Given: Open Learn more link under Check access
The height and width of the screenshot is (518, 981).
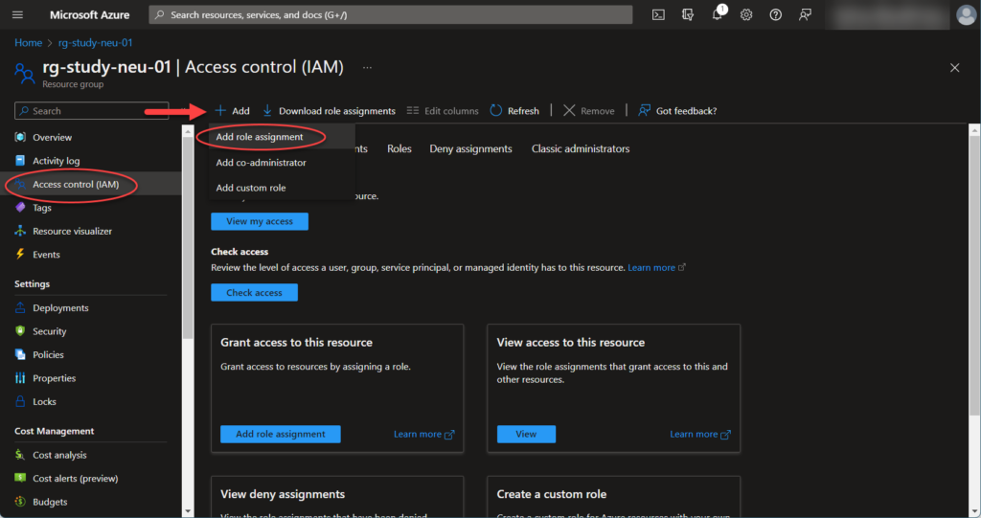Looking at the screenshot, I should (656, 268).
